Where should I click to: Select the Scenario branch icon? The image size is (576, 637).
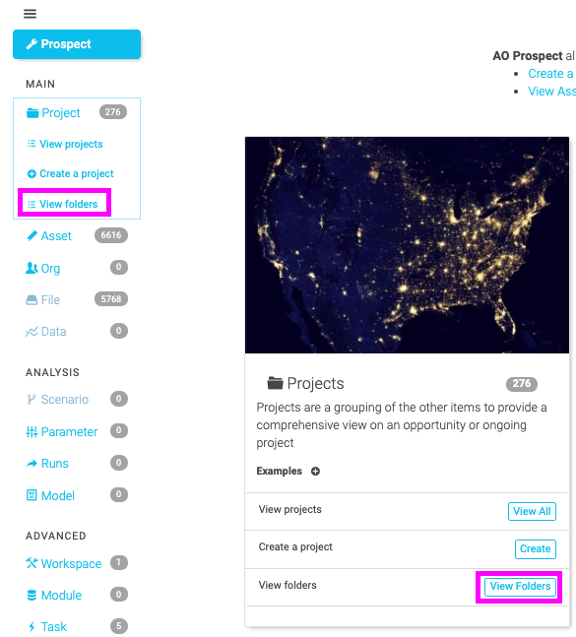[32, 400]
